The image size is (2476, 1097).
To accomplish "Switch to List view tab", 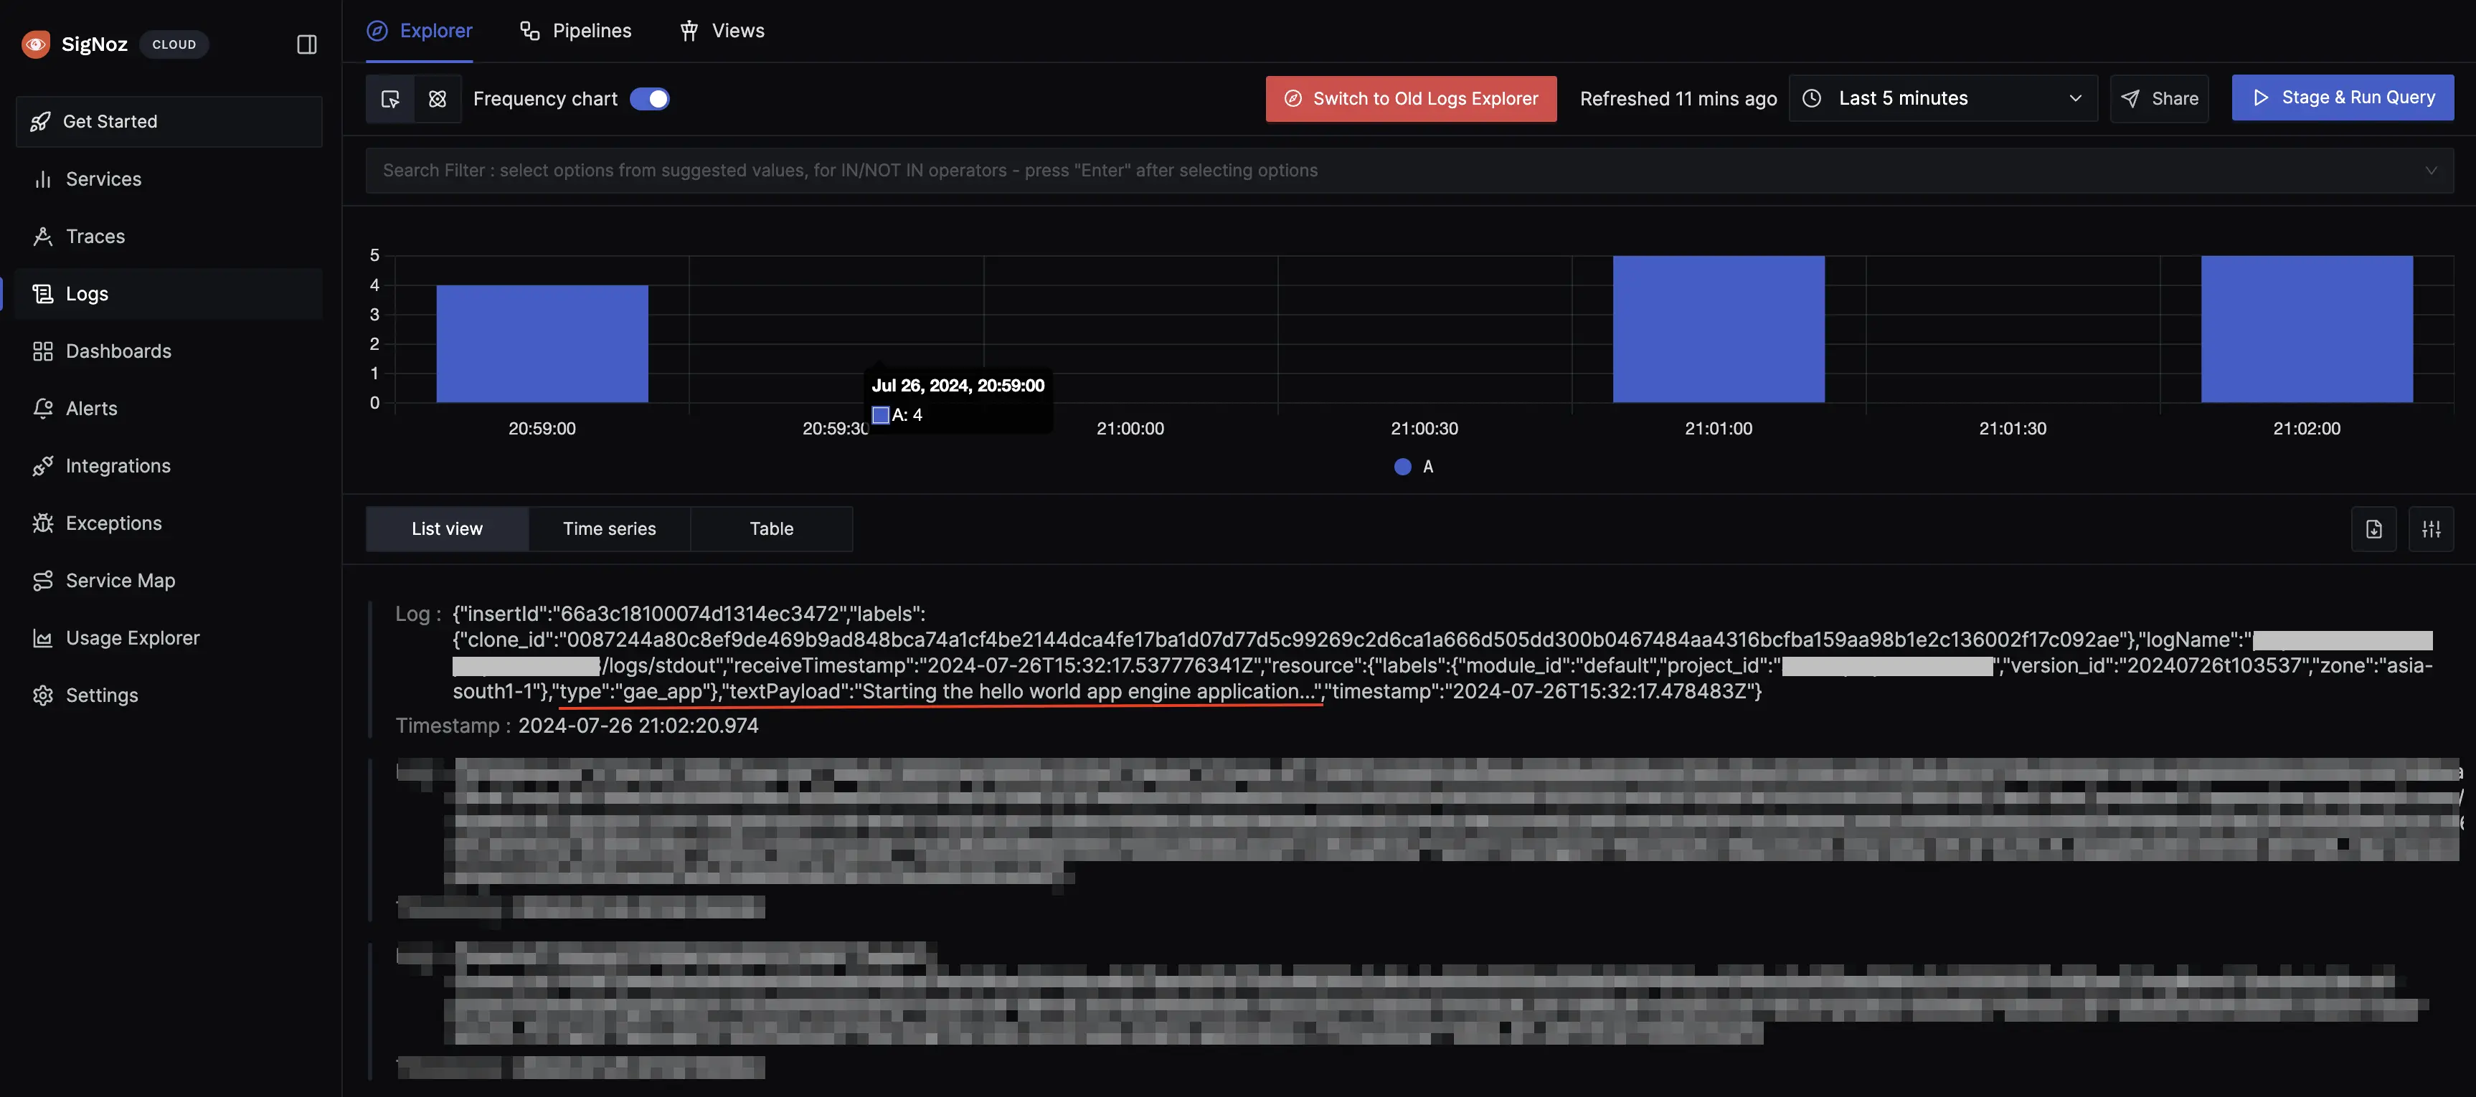I will point(448,529).
